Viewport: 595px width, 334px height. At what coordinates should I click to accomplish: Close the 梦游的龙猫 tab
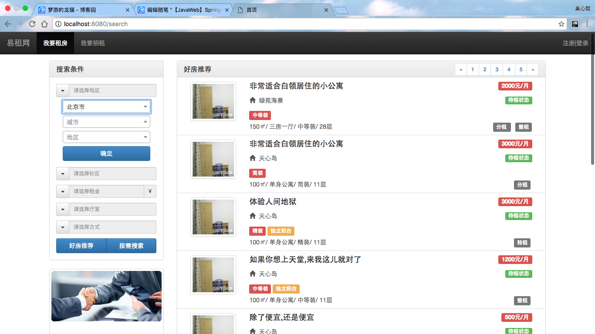(128, 10)
